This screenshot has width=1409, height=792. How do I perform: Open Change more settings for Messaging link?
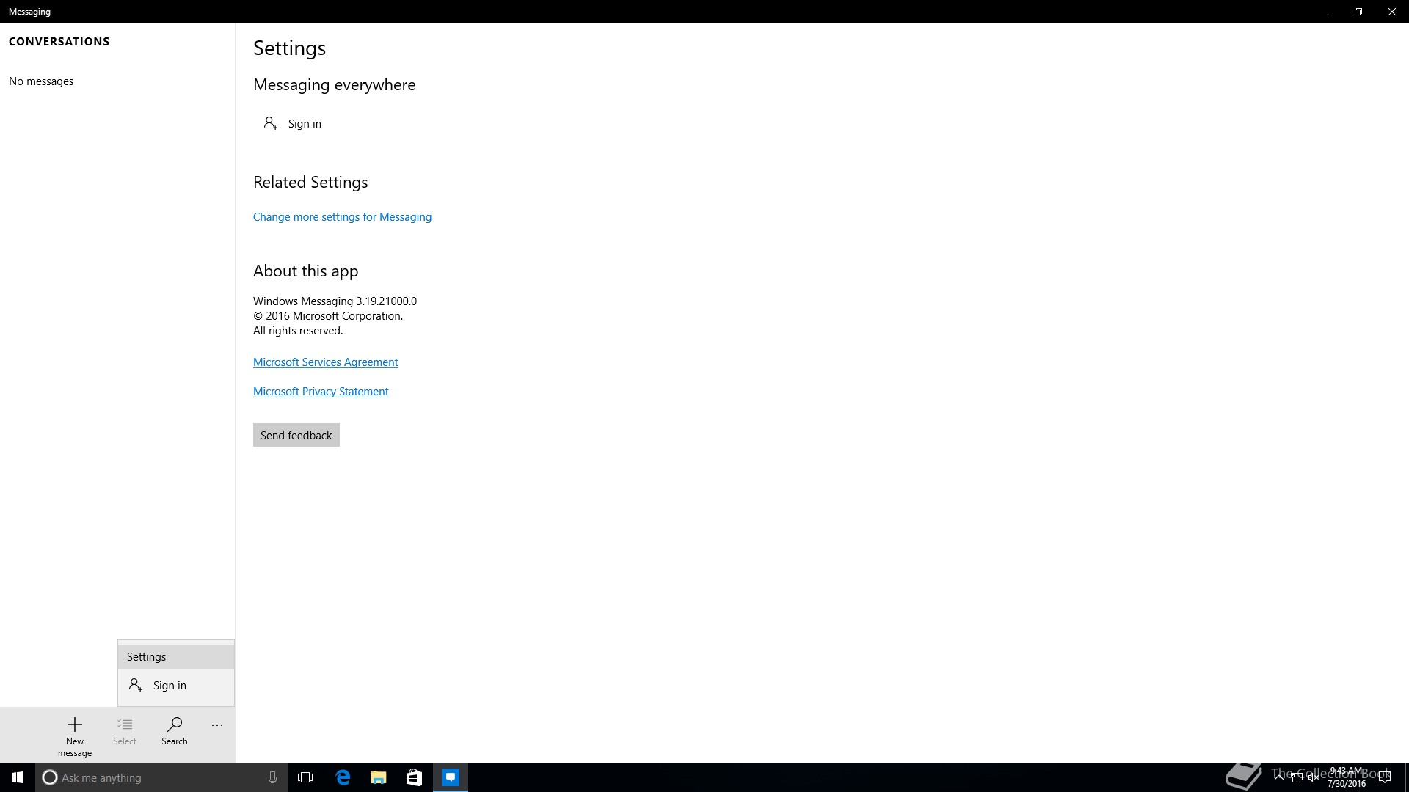[x=342, y=217]
